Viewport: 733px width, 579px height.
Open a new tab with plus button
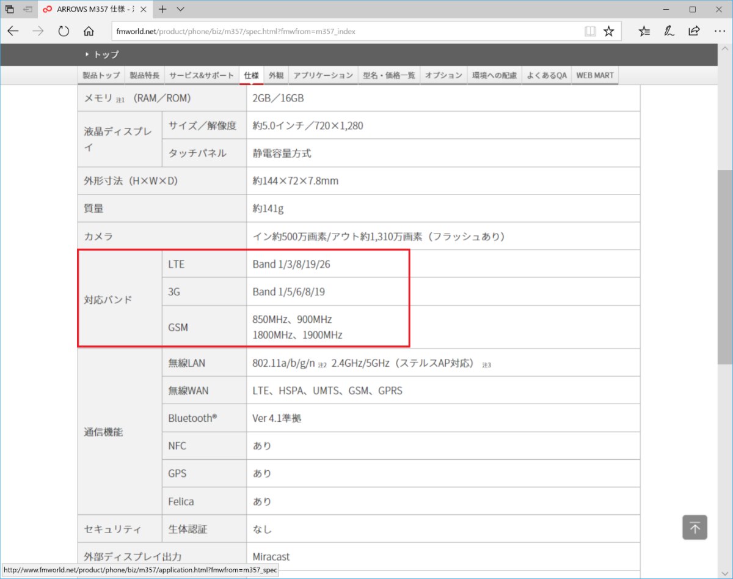[162, 9]
